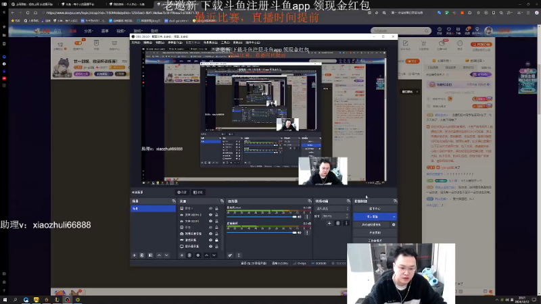Pop out the Sources dock panel icon

pos(222,201)
